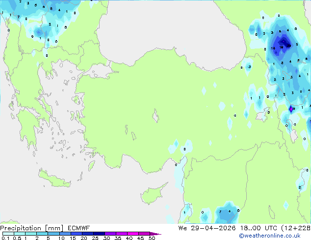Click the "29" precipitation value on the map

coord(289,46)
